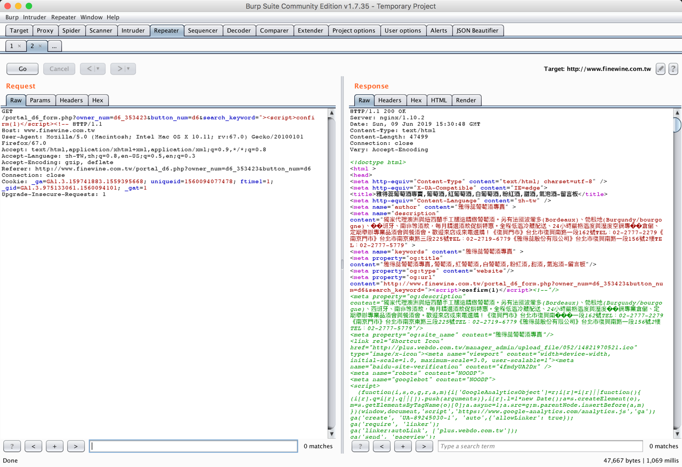Click the 'Upgrade-Insecure-Requests: 1' request line

54,194
